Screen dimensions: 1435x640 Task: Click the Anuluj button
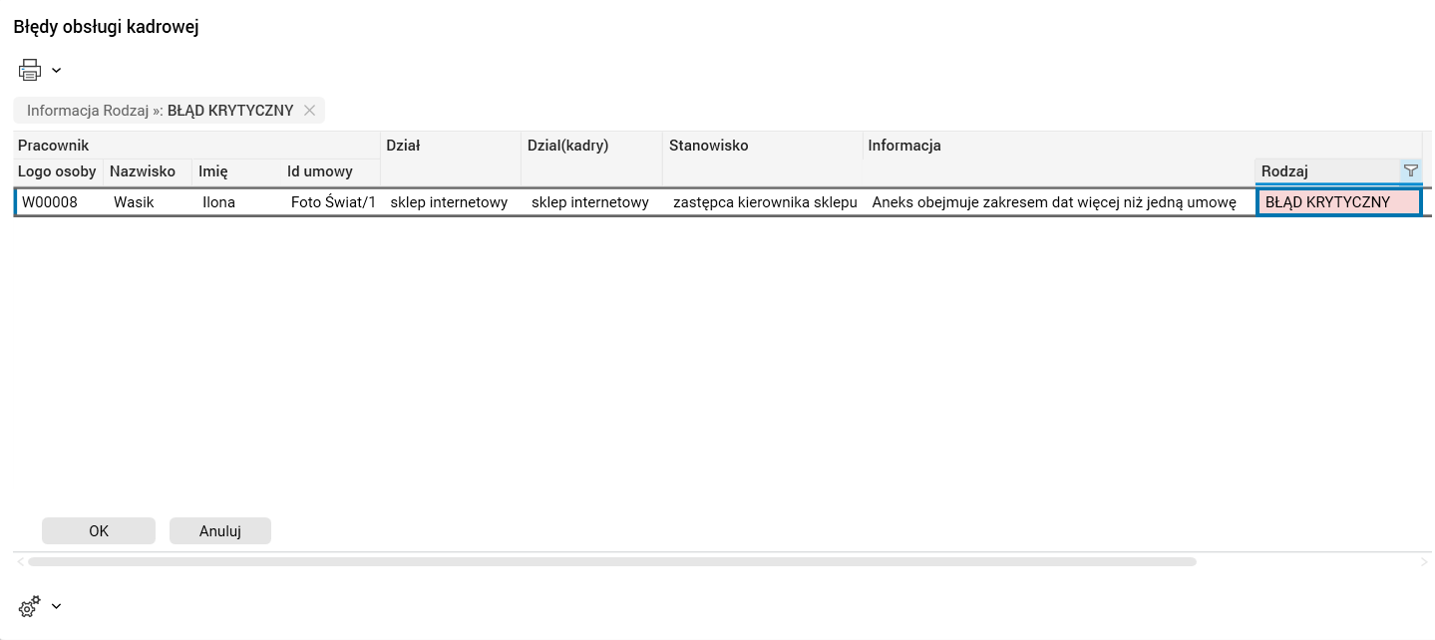220,530
